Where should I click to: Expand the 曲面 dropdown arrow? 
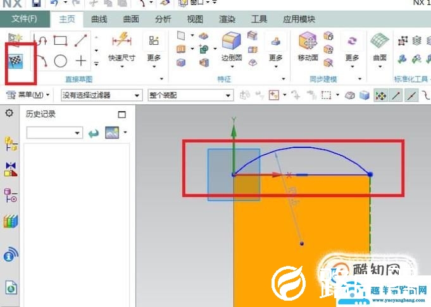pos(380,67)
